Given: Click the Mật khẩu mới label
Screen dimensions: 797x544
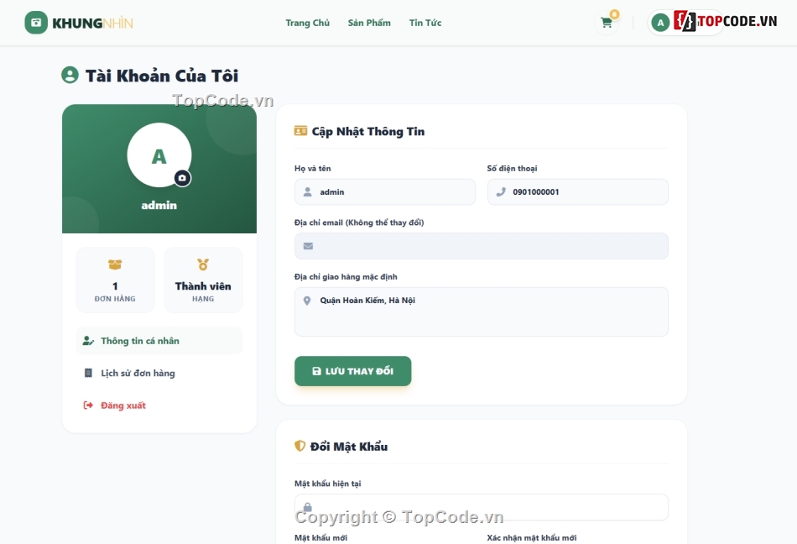Looking at the screenshot, I should 320,537.
